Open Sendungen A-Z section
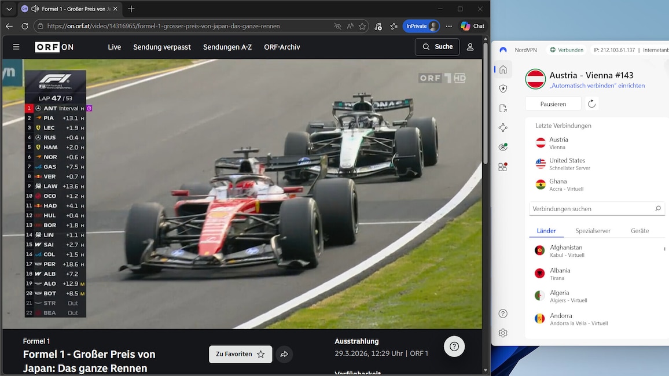Screen dimensions: 669x376 pyautogui.click(x=227, y=47)
